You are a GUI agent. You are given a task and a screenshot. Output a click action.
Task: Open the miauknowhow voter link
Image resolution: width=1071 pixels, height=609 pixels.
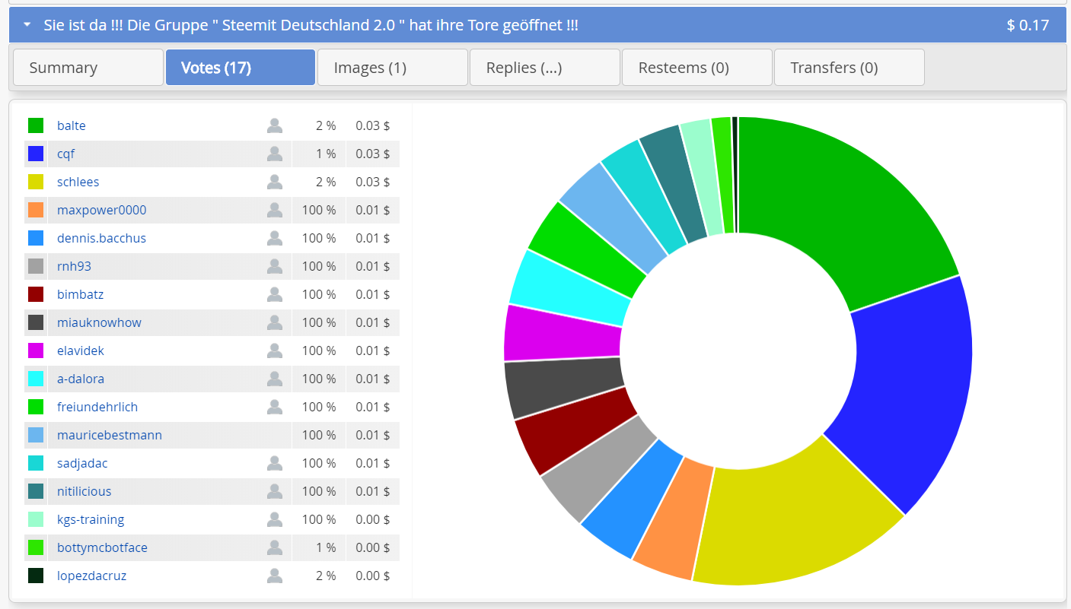[99, 322]
